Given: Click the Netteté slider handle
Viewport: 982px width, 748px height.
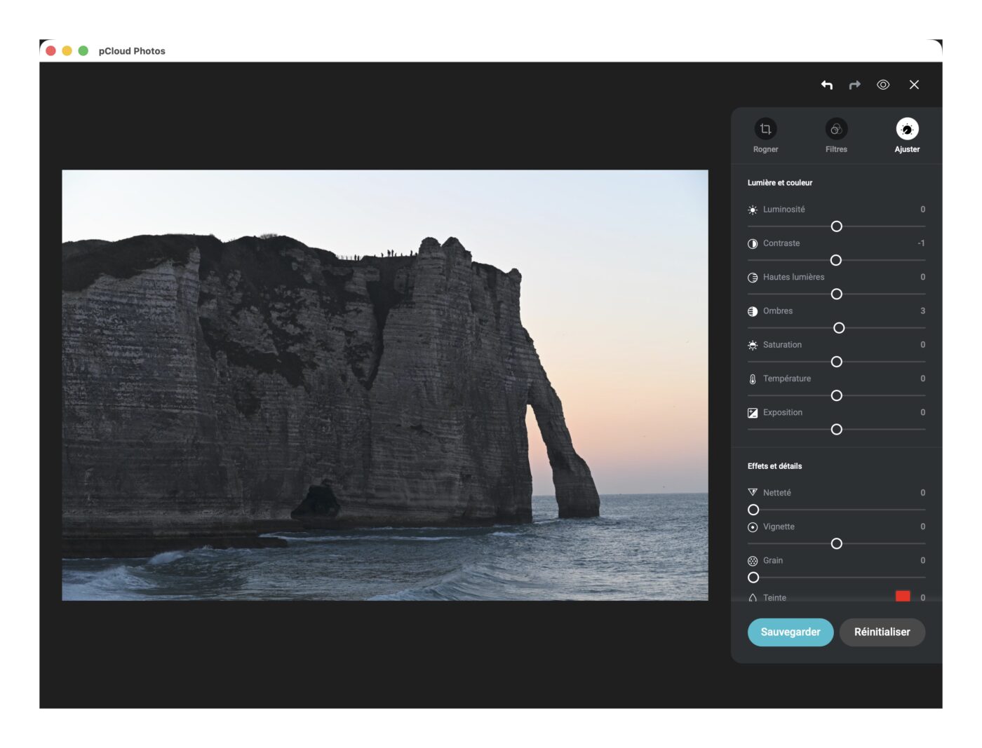Looking at the screenshot, I should [x=753, y=510].
